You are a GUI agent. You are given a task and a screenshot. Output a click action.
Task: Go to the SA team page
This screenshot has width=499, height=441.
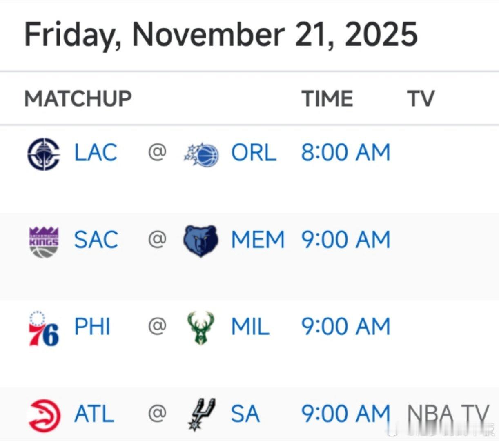(x=245, y=414)
